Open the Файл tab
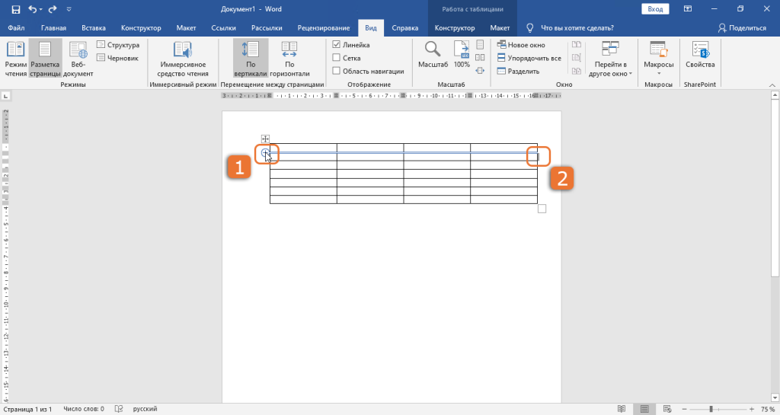 17,28
